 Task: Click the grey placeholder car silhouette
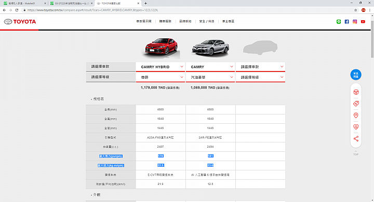pos(260,47)
